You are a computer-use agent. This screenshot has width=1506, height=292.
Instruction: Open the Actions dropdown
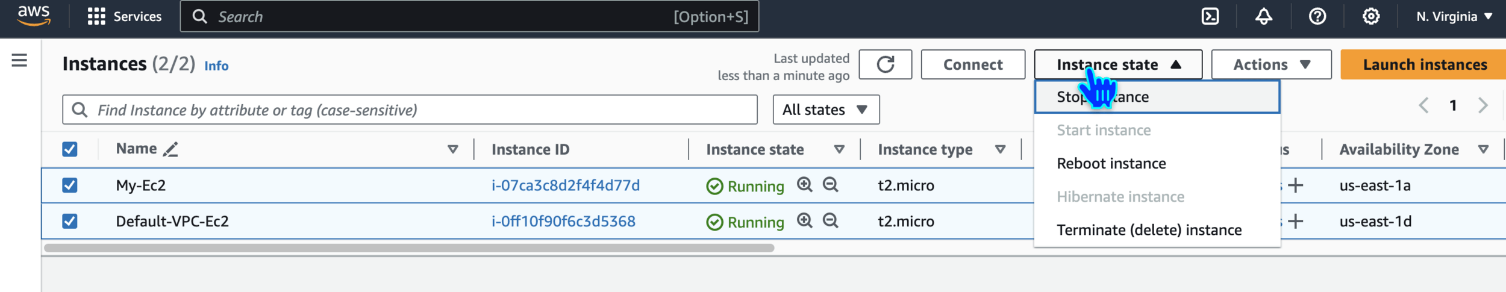1271,64
